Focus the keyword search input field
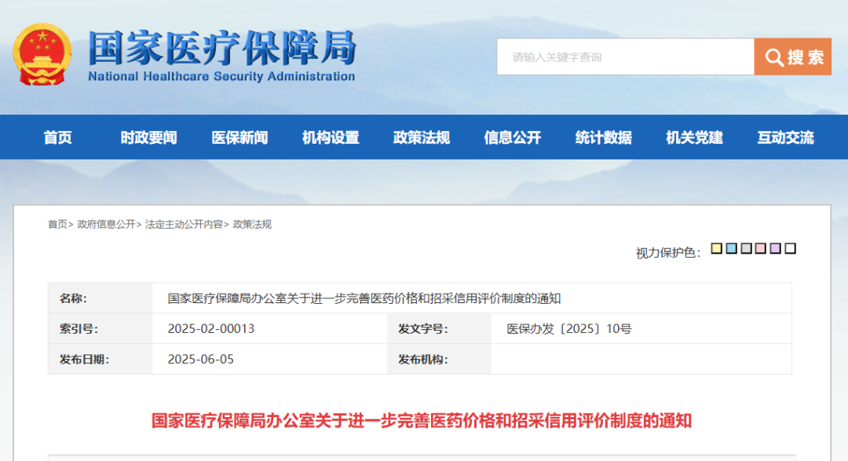Image resolution: width=848 pixels, height=461 pixels. point(625,57)
